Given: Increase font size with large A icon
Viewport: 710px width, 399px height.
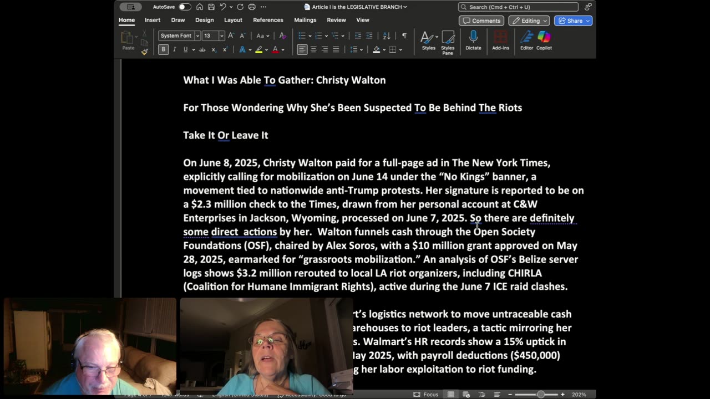Looking at the screenshot, I should pos(231,35).
